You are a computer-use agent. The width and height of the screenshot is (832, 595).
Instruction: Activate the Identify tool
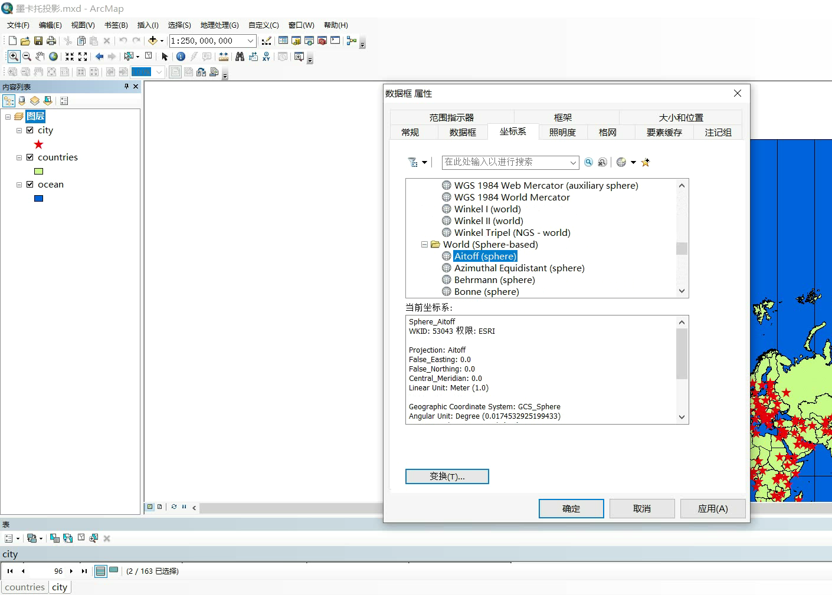tap(181, 57)
